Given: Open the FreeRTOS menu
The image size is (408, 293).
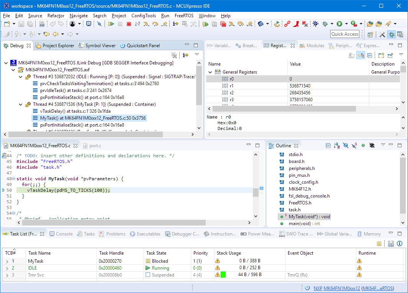Looking at the screenshot, I should (184, 16).
